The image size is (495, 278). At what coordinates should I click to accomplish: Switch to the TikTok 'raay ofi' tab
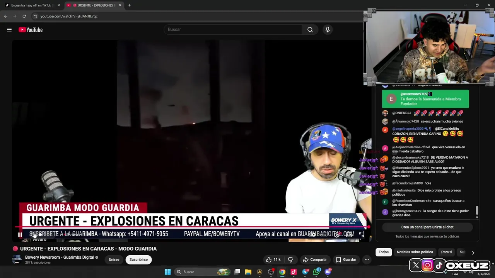32,5
